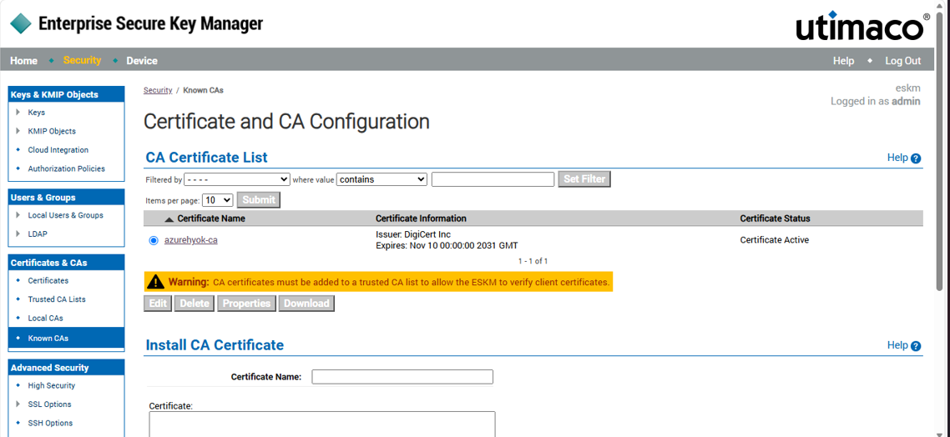Viewport: 950px width, 437px height.
Task: Click the utimaco logo
Action: click(x=862, y=26)
